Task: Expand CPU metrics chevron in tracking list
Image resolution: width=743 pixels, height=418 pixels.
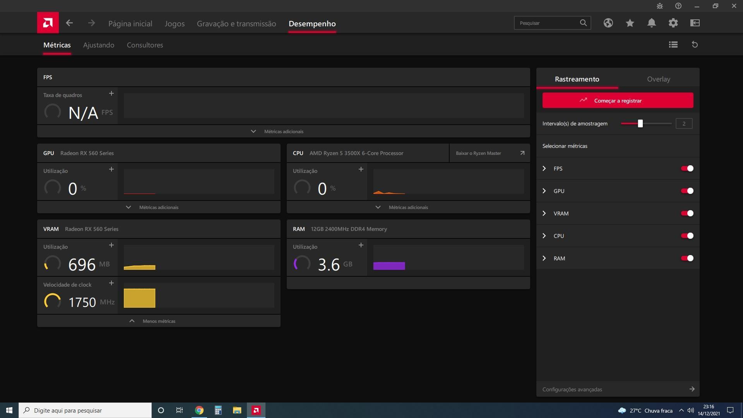Action: (x=544, y=236)
